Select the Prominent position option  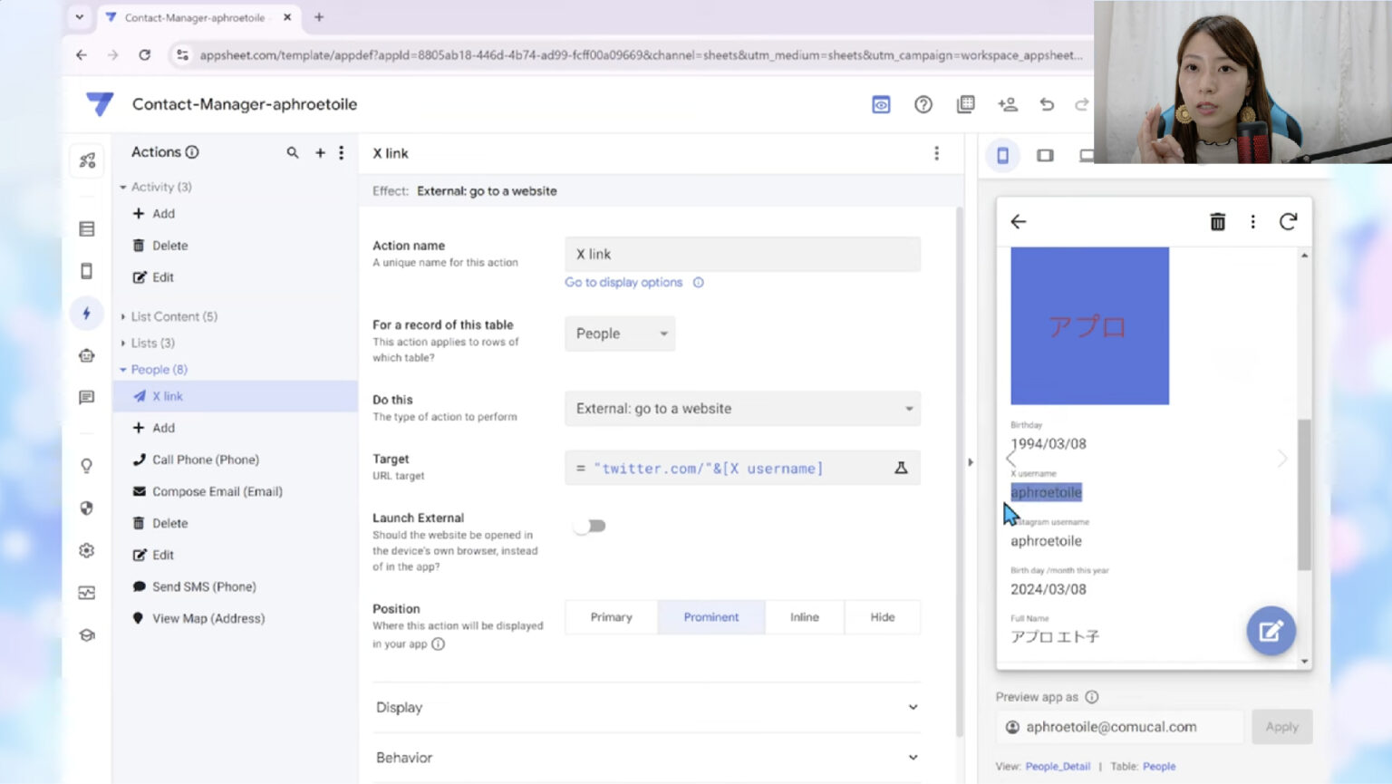(x=711, y=617)
